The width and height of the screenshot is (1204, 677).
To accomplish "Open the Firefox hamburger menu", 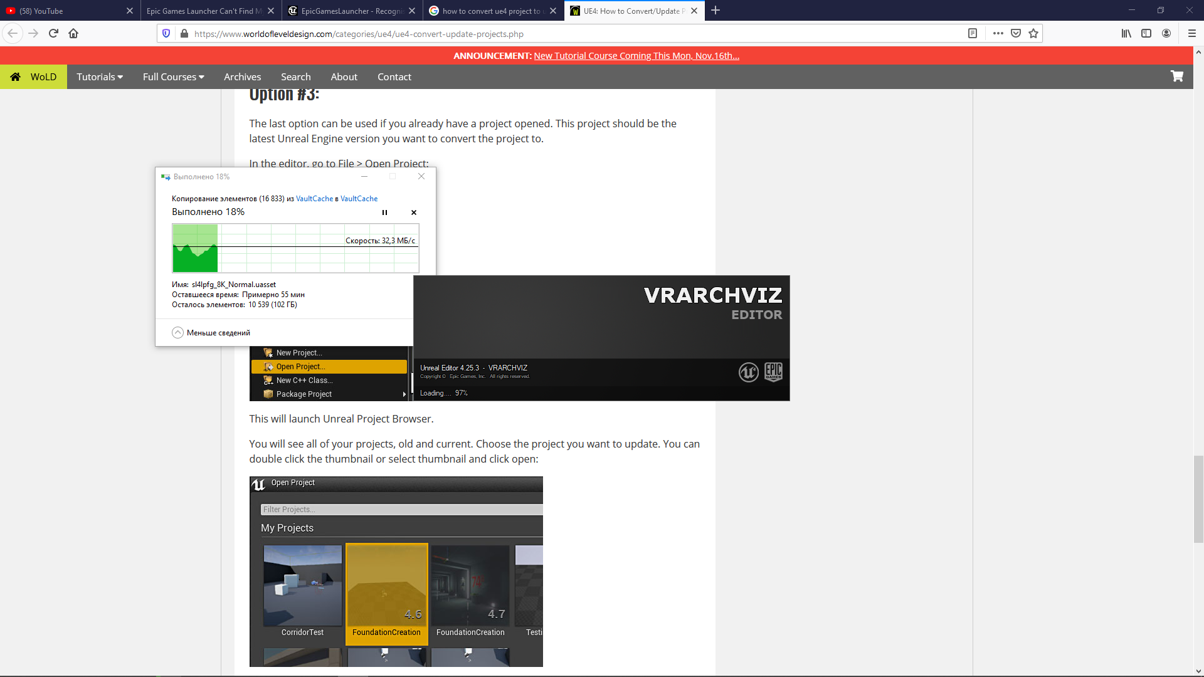I will 1192,33.
